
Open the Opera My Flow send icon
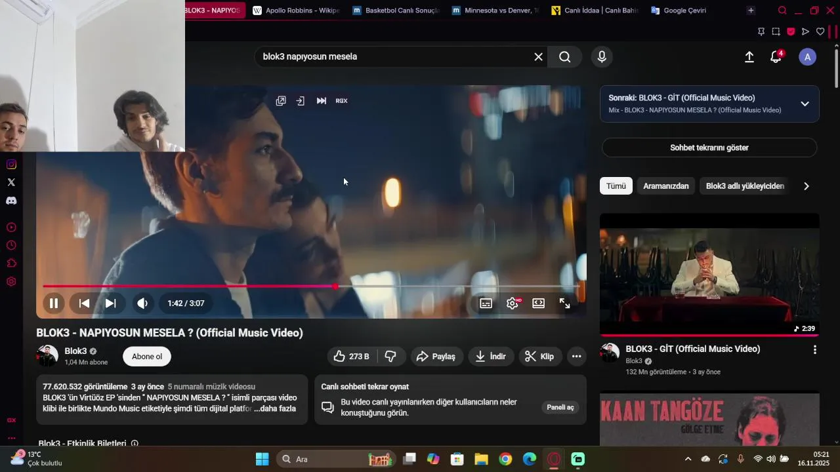tap(805, 31)
